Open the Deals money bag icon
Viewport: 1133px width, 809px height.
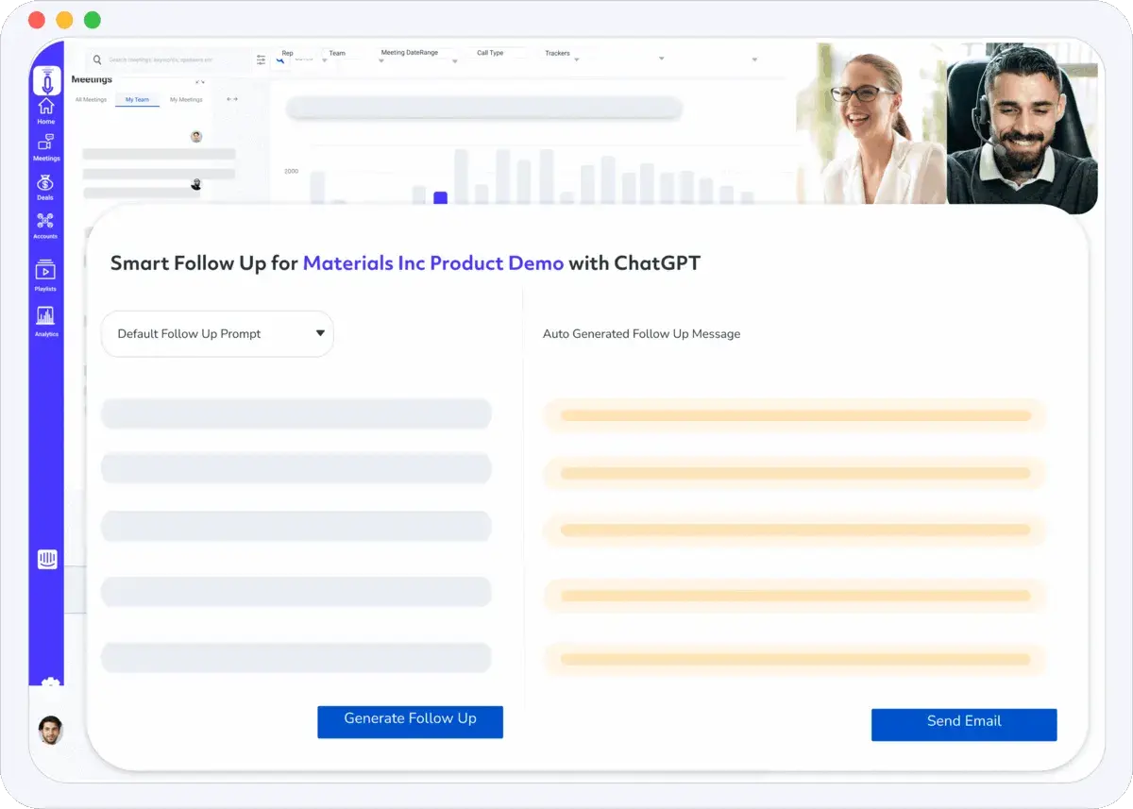45,186
